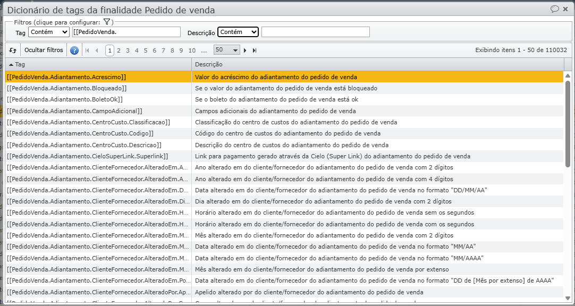Click description 'Link para pagamento gerado através da Cielo'

coord(333,157)
